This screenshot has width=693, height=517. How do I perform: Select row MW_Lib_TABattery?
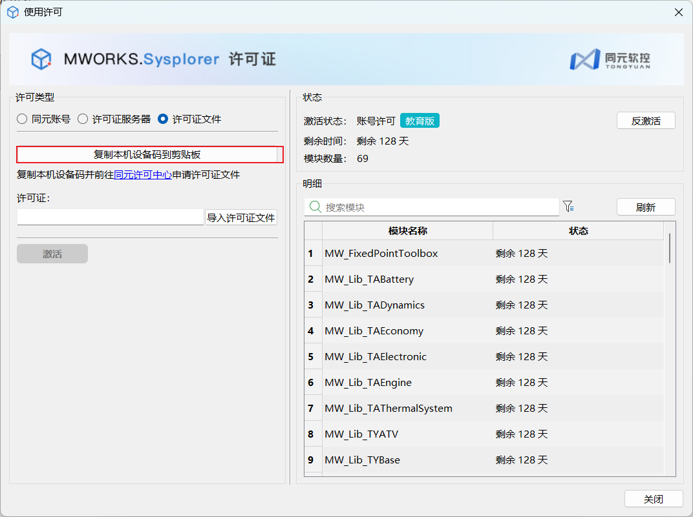[484, 279]
